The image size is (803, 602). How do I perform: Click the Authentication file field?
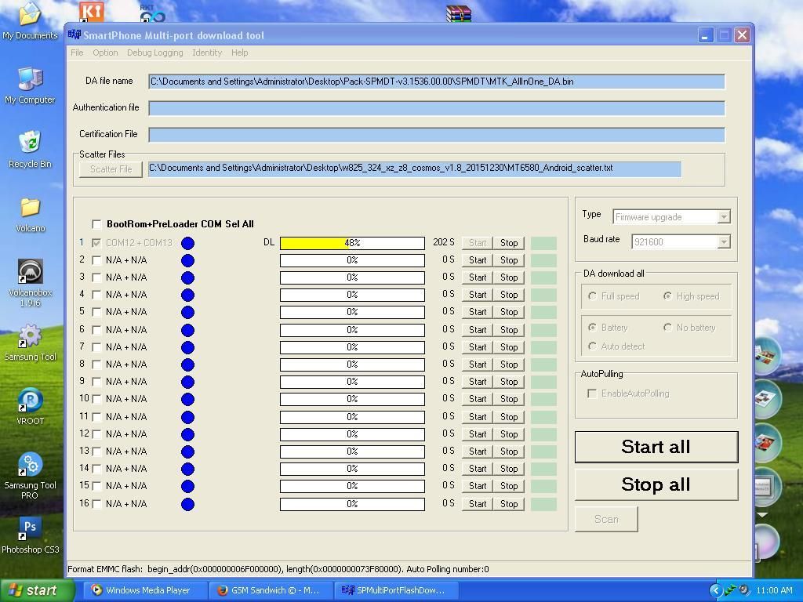(x=437, y=108)
